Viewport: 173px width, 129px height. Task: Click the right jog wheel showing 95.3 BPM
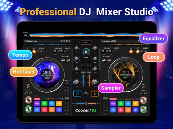tap(125, 74)
